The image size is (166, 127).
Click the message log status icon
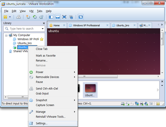(158, 104)
